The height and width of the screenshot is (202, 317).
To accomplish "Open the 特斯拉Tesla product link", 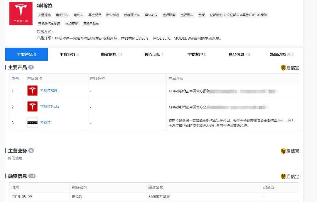I will click(x=50, y=106).
